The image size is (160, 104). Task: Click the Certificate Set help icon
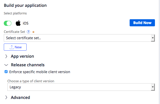pyautogui.click(x=28, y=32)
